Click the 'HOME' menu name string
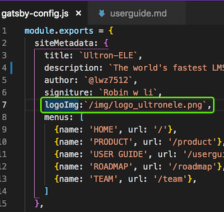 point(104,130)
